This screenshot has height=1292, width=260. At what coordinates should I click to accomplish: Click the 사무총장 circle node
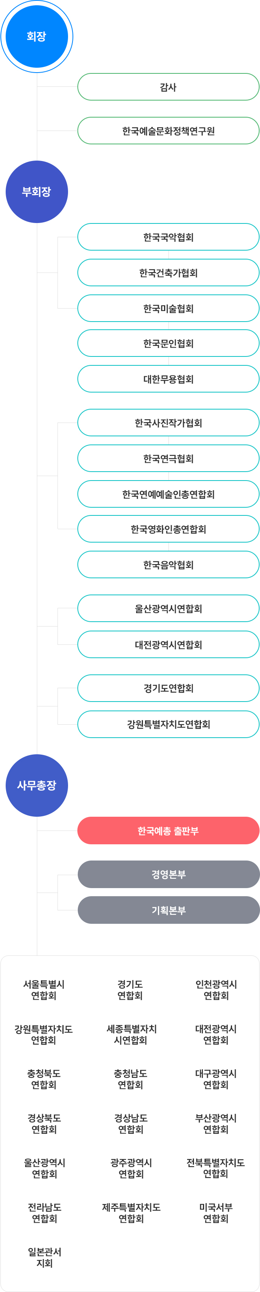click(36, 785)
